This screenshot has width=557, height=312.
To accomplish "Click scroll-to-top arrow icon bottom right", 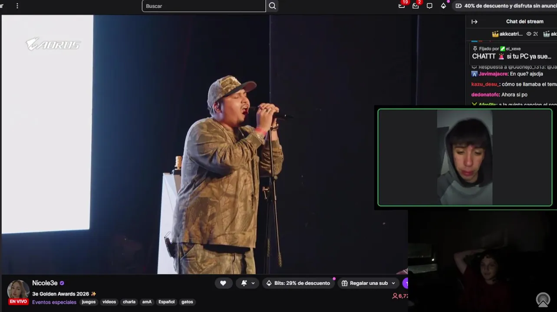I will [543, 299].
